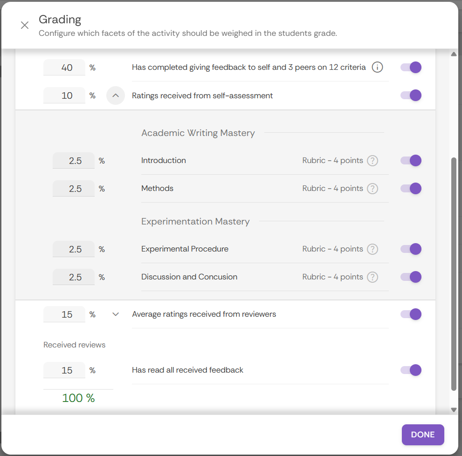Close the Grading dialog with X icon
462x456 pixels.
[x=25, y=25]
